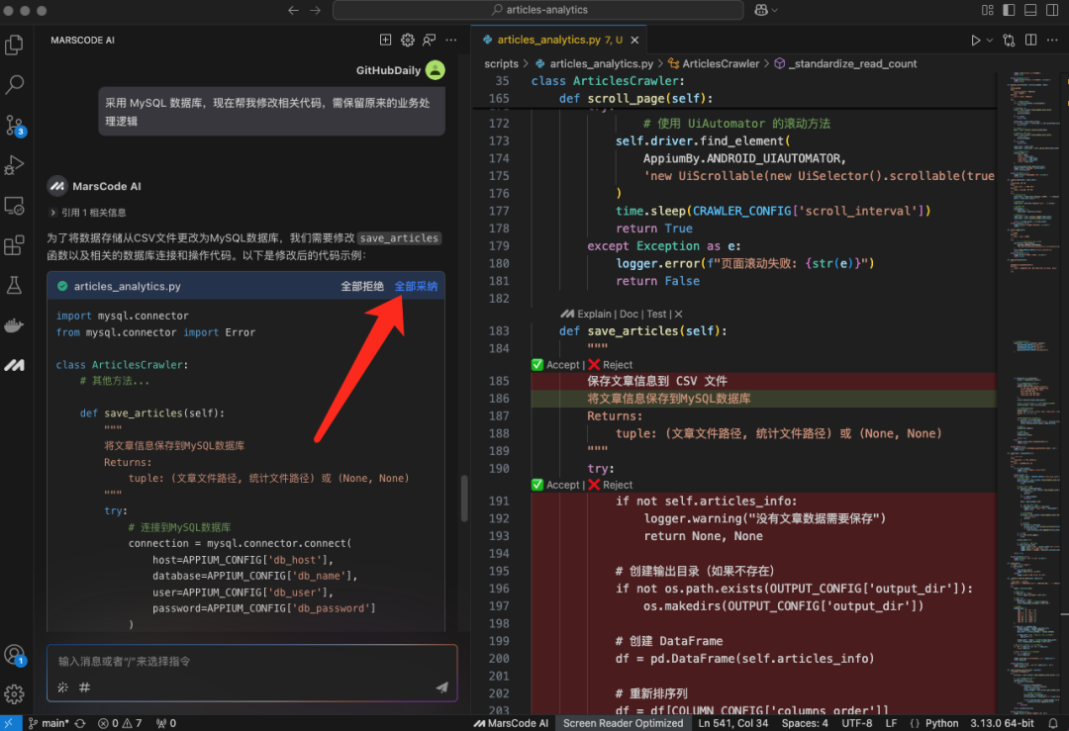
Task: Click the Explain code lens above save_articles
Action: click(x=594, y=315)
